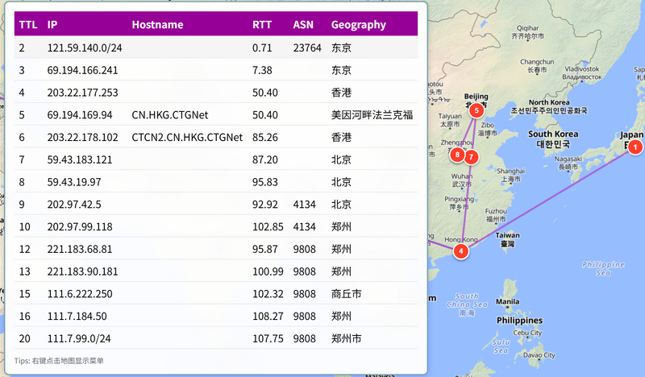Click RTT value 95.83
This screenshot has height=377, width=645.
265,182
